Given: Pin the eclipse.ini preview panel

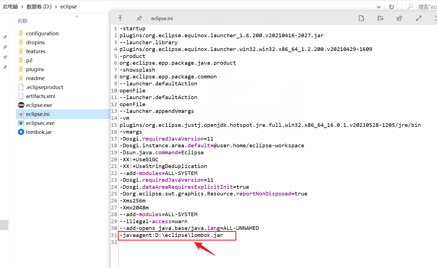Looking at the screenshot, I should pyautogui.click(x=139, y=18).
